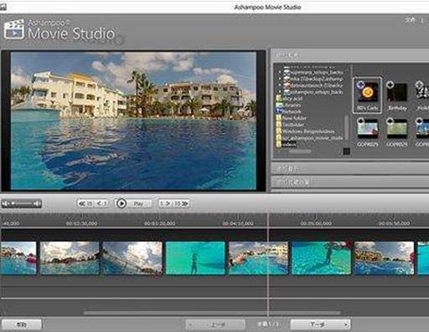Click the Previous step button at the bottom
Image resolution: width=429 pixels, height=332 pixels.
tap(215, 324)
